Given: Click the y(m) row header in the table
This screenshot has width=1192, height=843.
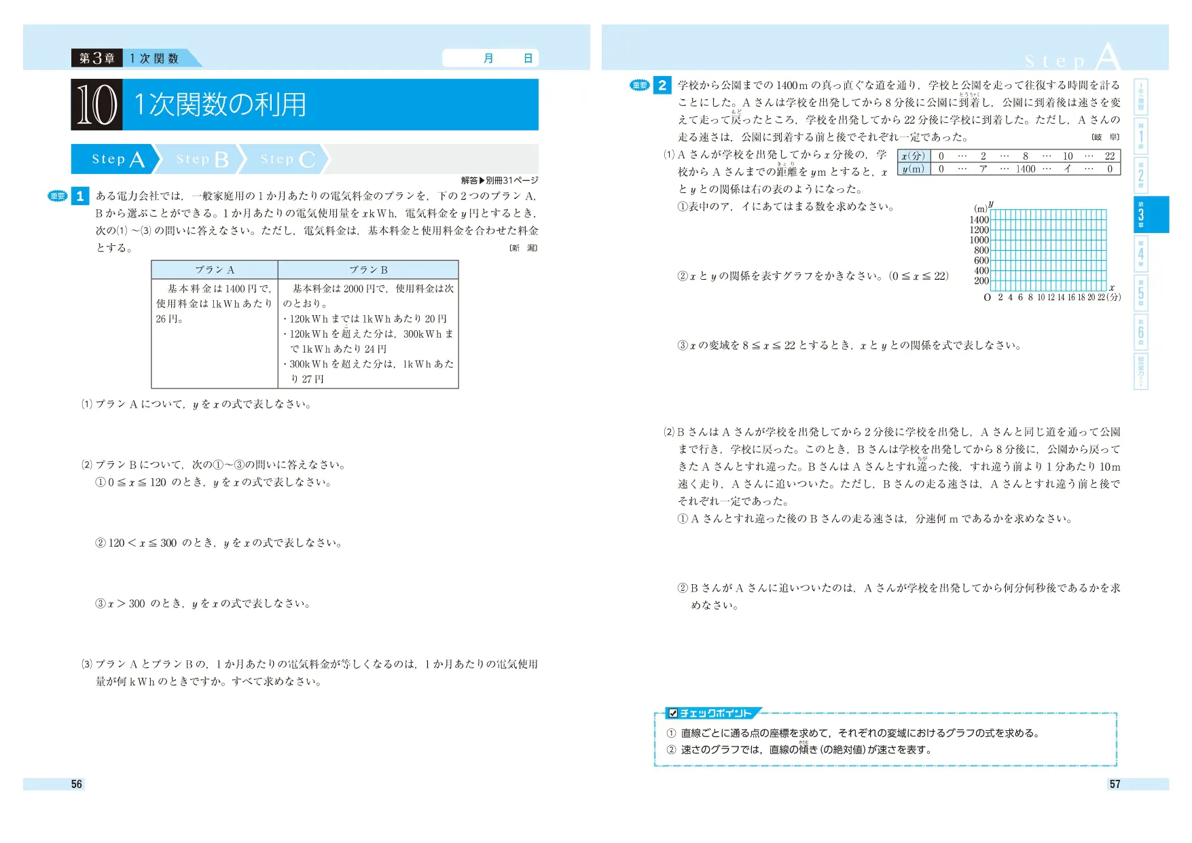Looking at the screenshot, I should coord(914,169).
